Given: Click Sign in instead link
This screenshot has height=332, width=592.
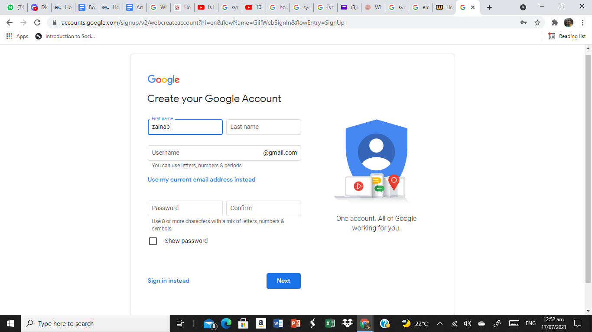Looking at the screenshot, I should click(169, 281).
